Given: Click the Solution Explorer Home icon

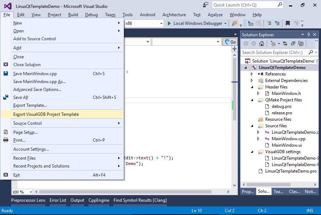Looking at the screenshot, I should (262, 44).
